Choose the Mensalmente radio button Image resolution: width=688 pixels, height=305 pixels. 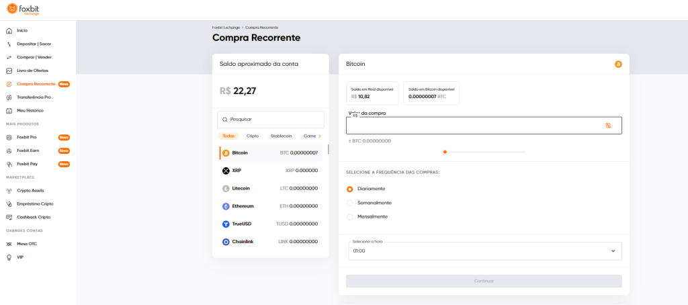(x=349, y=217)
